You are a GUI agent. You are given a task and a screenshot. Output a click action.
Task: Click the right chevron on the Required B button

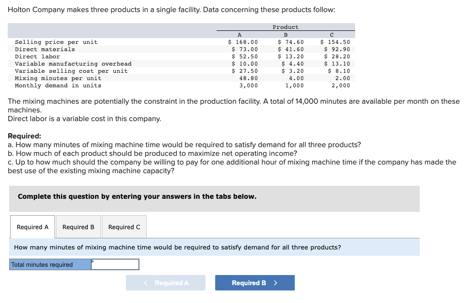point(275,283)
